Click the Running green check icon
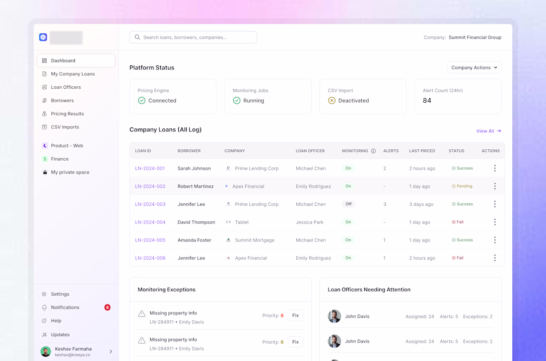This screenshot has width=546, height=361. click(x=237, y=101)
